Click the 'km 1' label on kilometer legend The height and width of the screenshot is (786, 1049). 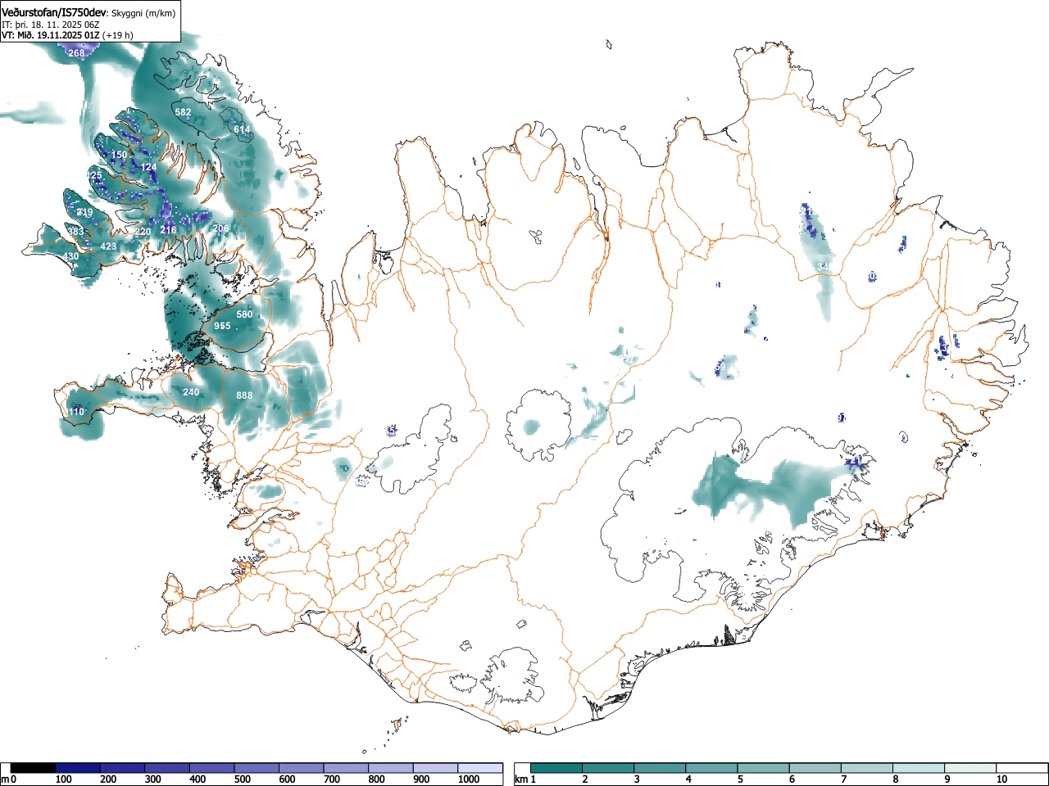pos(524,779)
